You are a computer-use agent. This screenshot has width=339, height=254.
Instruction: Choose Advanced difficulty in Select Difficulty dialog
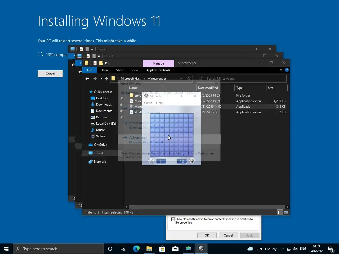[x=169, y=139]
